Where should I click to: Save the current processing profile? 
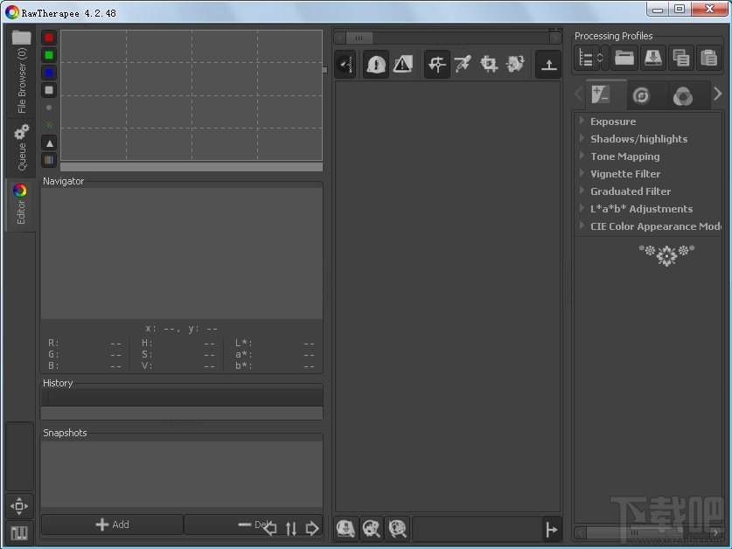pyautogui.click(x=652, y=59)
